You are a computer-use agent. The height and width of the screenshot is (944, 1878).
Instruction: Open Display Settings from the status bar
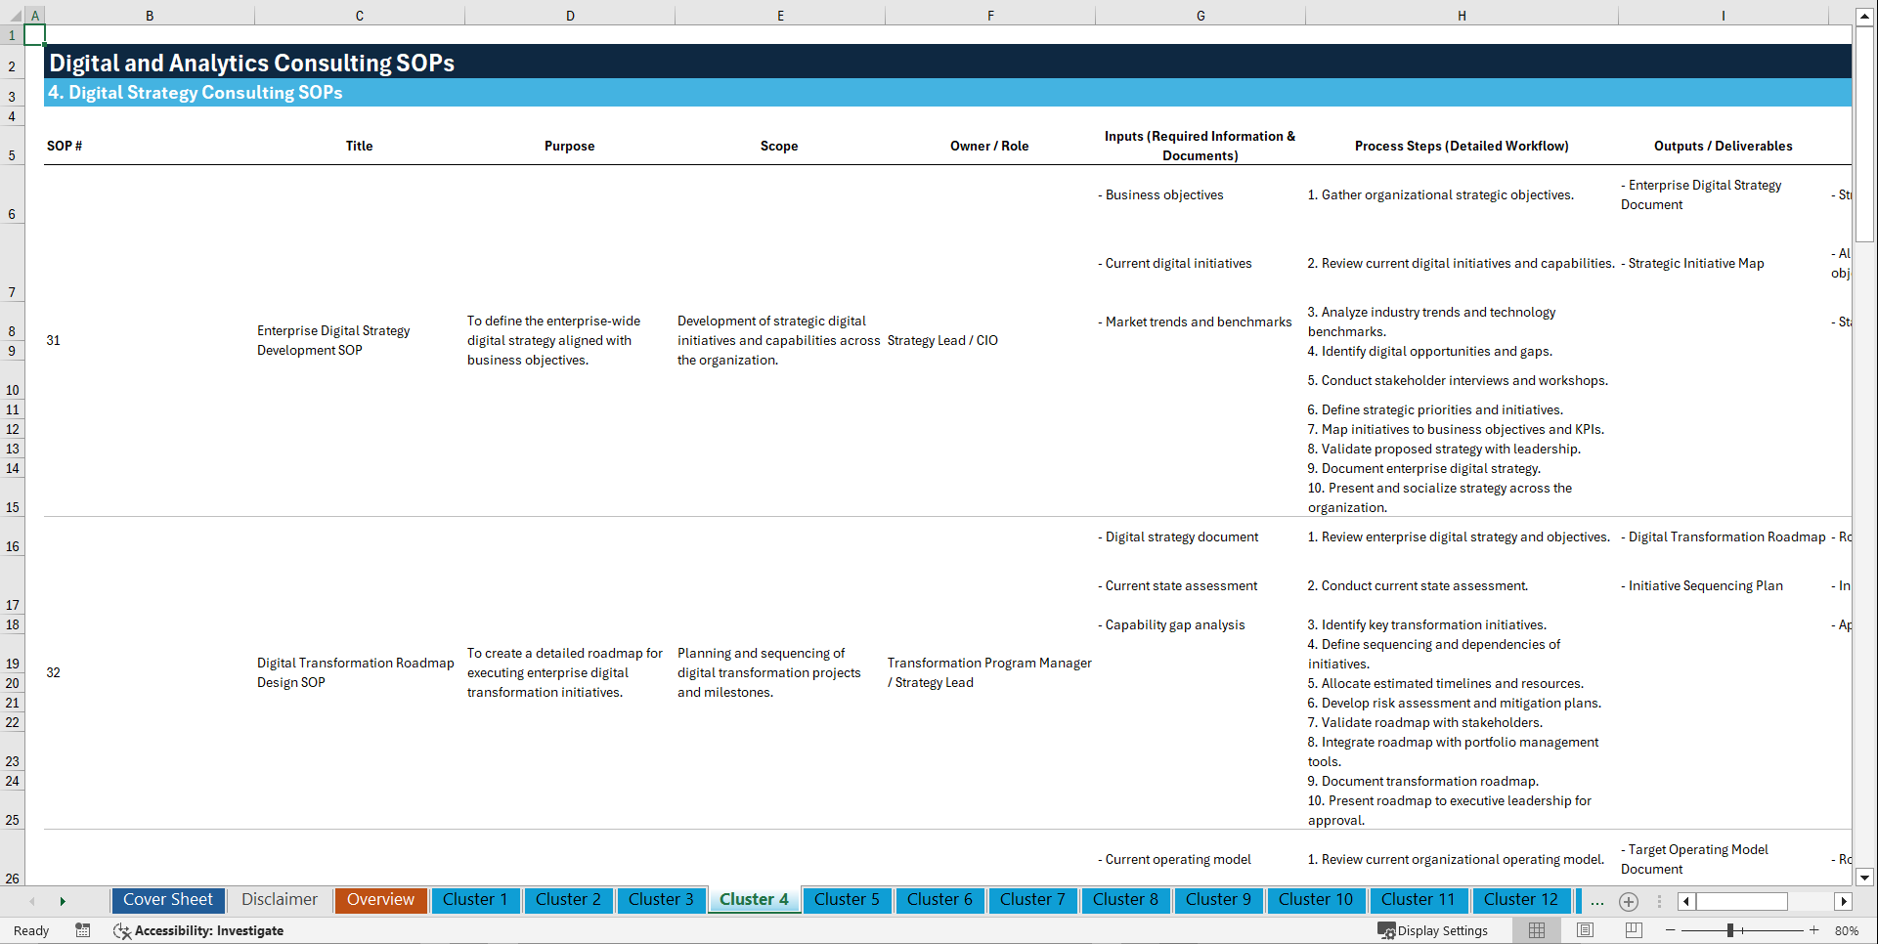pyautogui.click(x=1433, y=930)
